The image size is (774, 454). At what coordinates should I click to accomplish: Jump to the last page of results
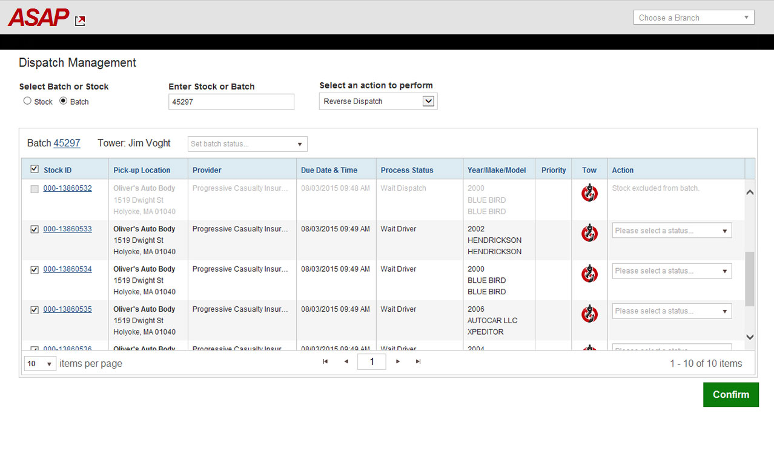(418, 361)
